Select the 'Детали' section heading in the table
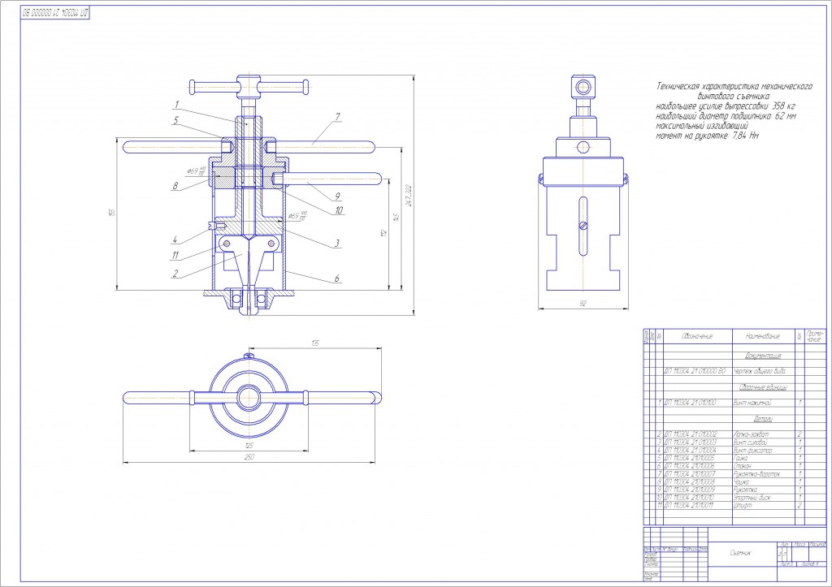 [763, 419]
